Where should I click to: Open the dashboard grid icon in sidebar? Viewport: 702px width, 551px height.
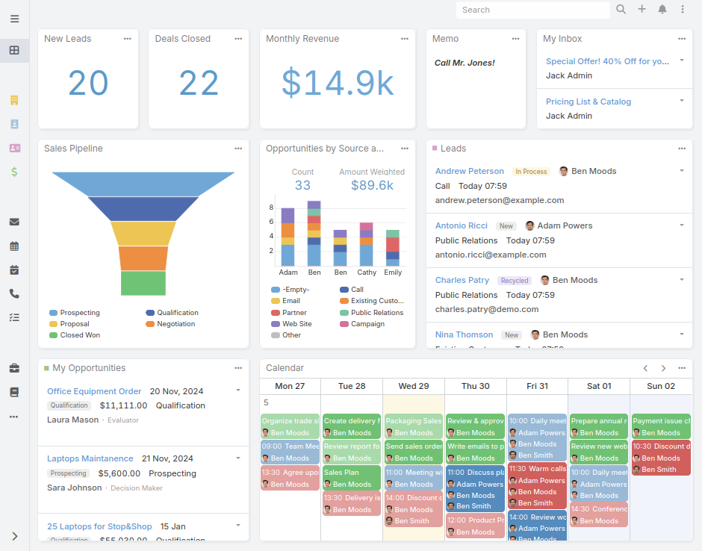tap(14, 49)
